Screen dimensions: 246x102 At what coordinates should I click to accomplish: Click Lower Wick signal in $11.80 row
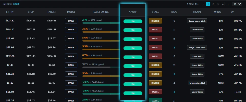(197, 92)
